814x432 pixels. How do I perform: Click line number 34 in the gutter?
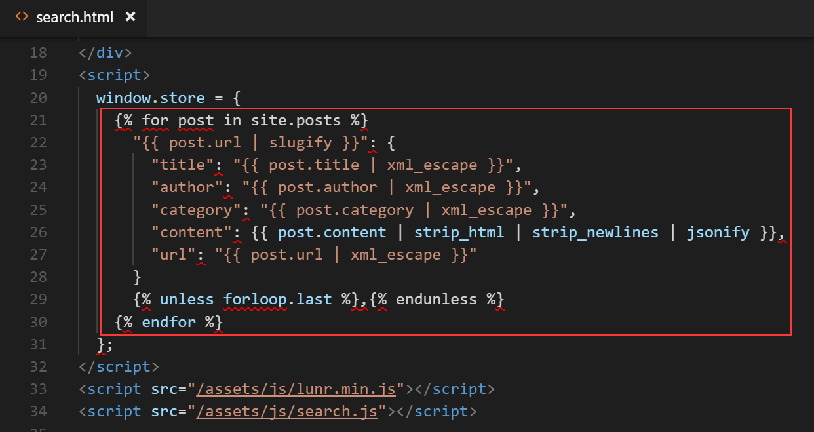coord(38,412)
